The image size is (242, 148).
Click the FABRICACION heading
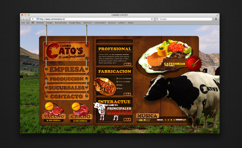[x=115, y=72]
